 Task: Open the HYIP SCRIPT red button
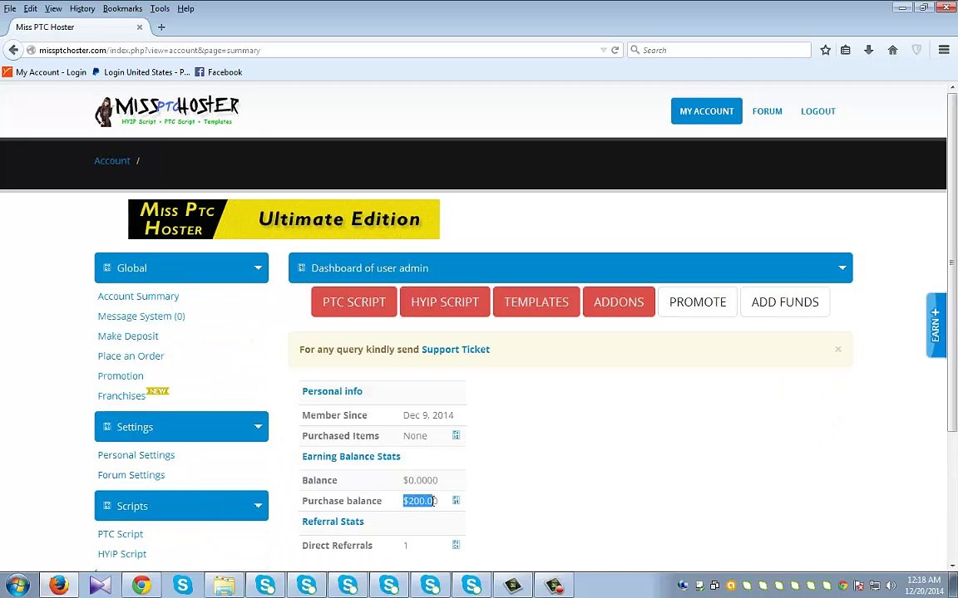445,302
